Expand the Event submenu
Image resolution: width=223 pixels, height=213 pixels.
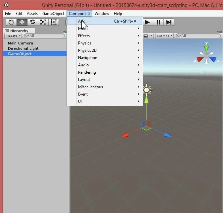(x=105, y=94)
